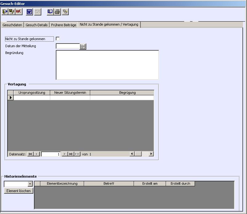Image resolution: width=247 pixels, height=214 pixels.
Task: Click the save-and-edit floppy disk icon
Action: pyautogui.click(x=12, y=12)
